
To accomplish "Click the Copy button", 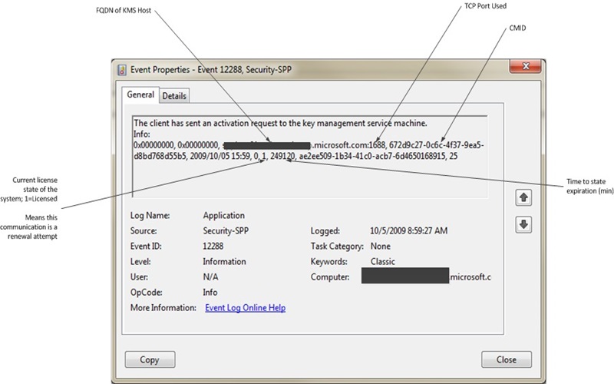I will 150,359.
